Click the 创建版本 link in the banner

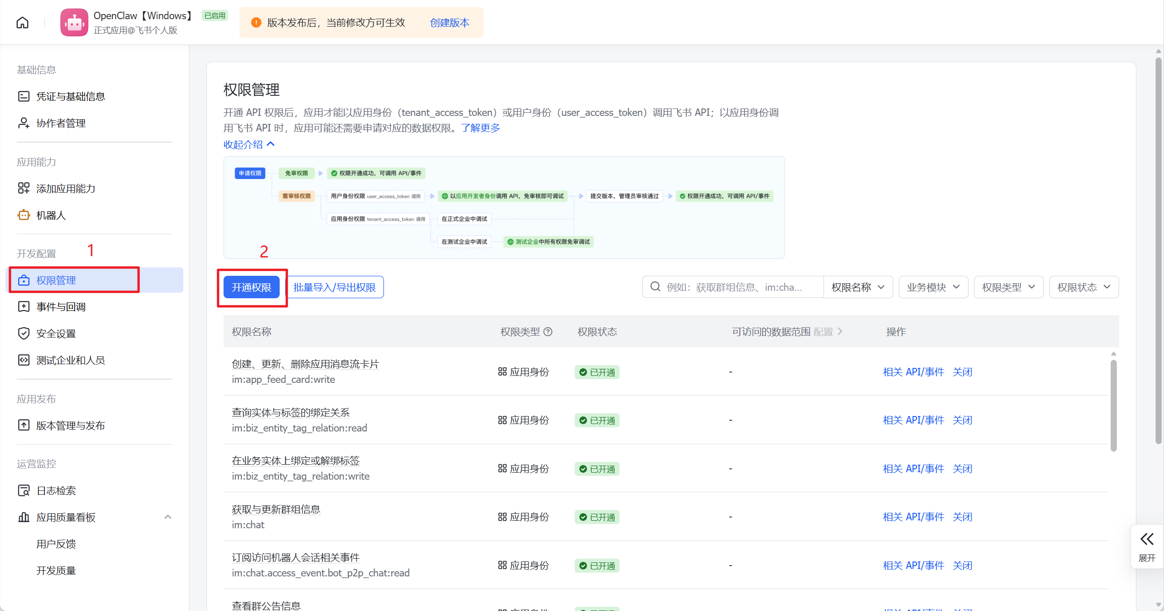point(449,22)
